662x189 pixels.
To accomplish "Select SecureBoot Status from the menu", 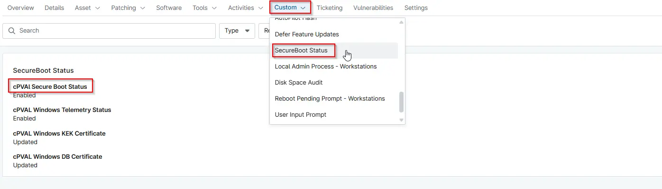I will pos(301,51).
